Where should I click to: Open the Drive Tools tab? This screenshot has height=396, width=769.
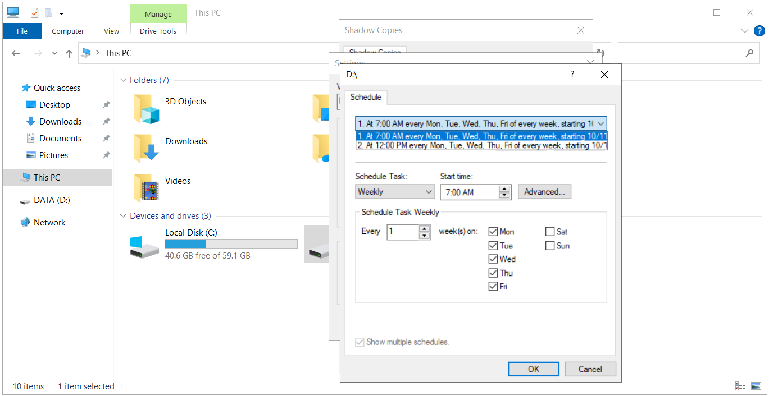pyautogui.click(x=158, y=31)
